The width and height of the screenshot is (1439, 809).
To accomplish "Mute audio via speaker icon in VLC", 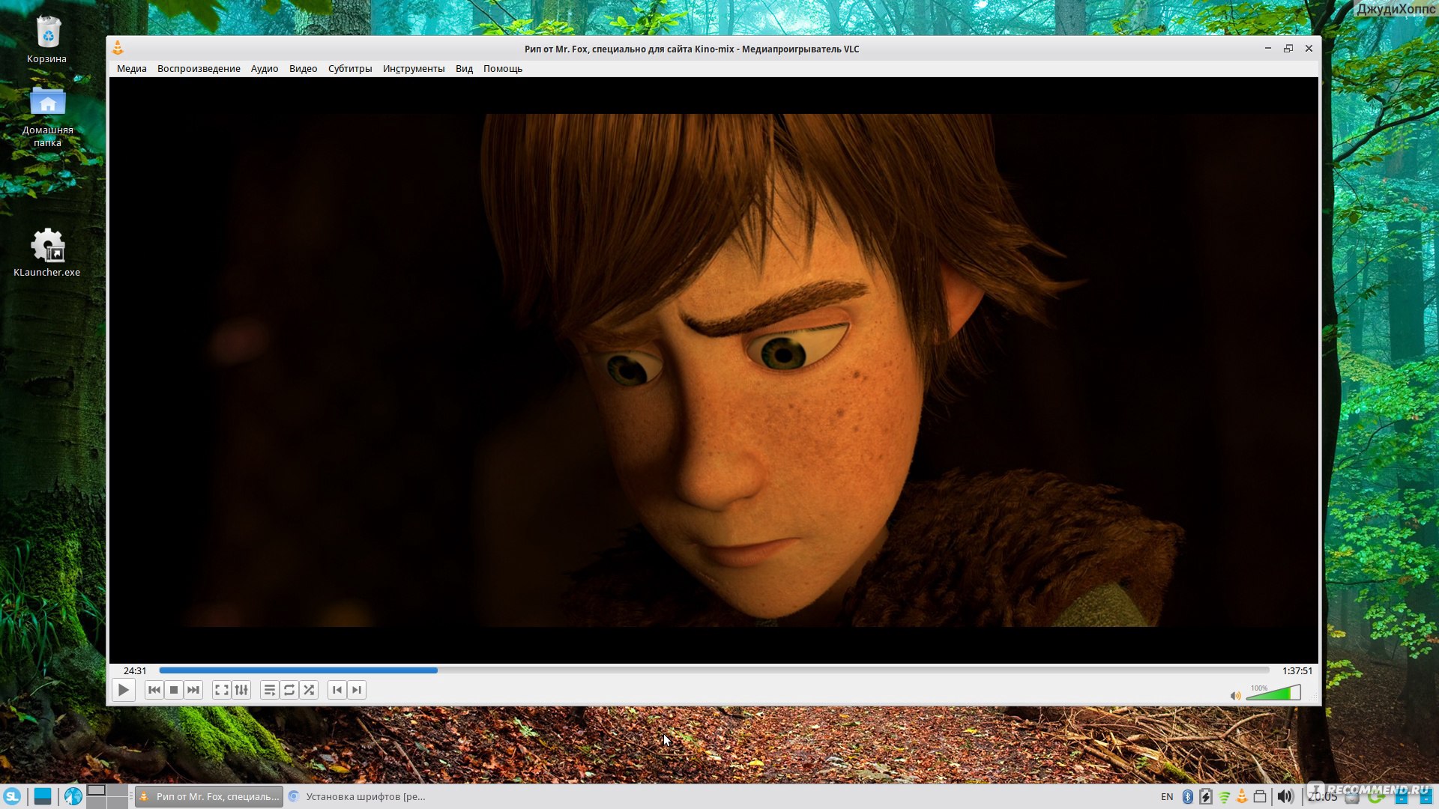I will click(1235, 696).
